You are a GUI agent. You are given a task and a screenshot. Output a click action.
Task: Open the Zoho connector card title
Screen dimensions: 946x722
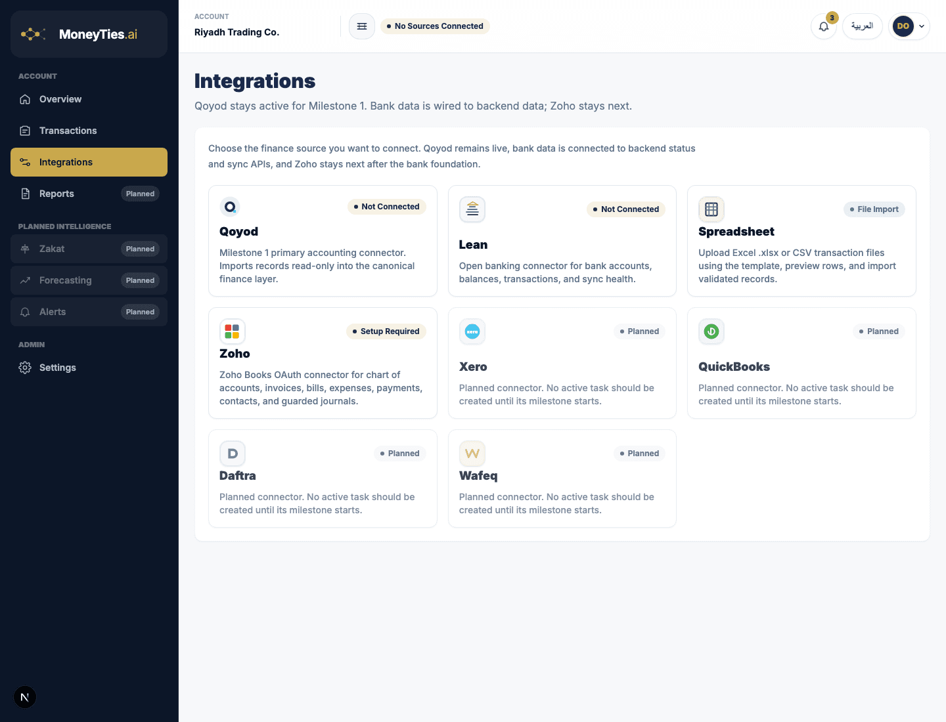coord(235,354)
